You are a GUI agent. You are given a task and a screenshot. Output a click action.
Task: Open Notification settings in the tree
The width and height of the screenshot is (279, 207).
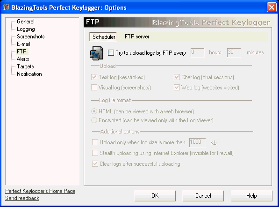pos(29,74)
